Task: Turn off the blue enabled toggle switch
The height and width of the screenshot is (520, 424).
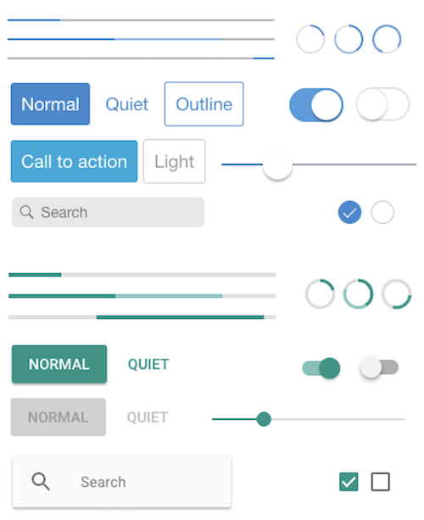Action: pos(316,105)
